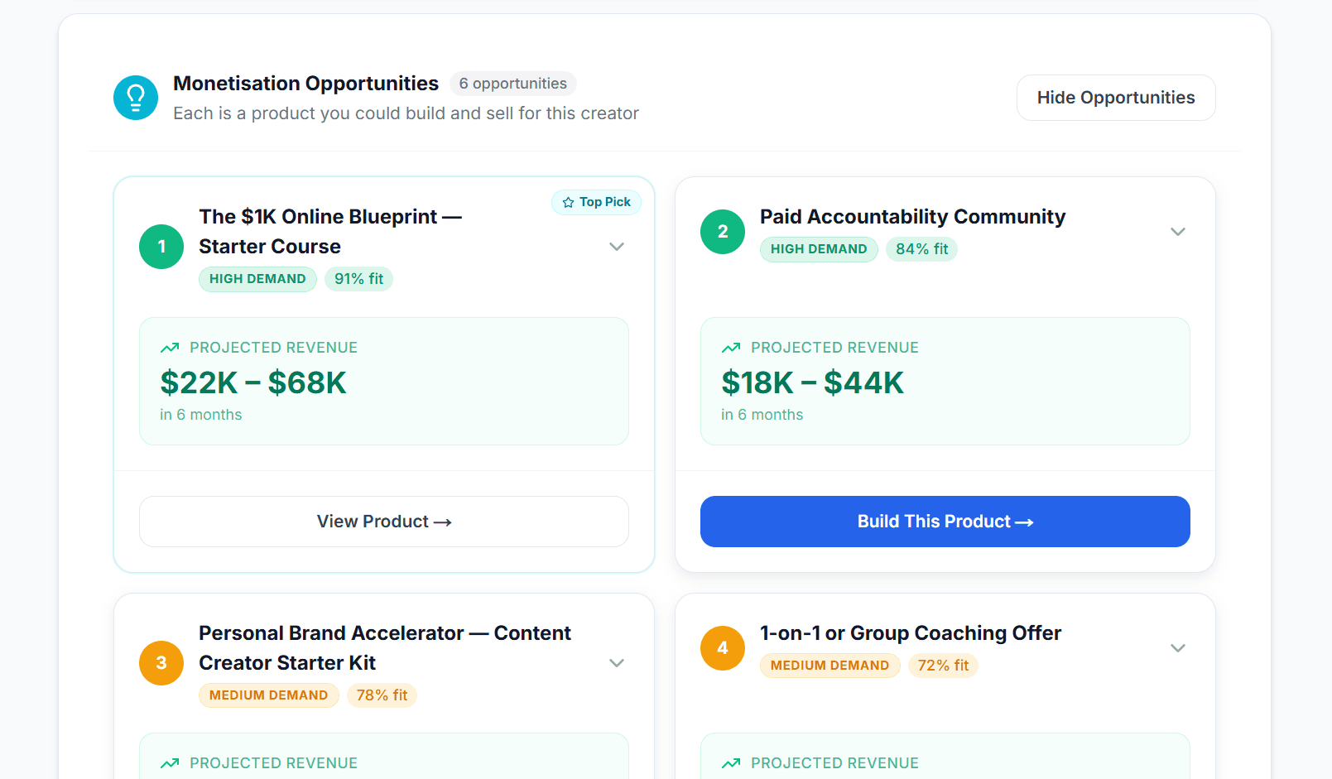Click the 72% fit tag
1332x779 pixels.
coord(943,666)
